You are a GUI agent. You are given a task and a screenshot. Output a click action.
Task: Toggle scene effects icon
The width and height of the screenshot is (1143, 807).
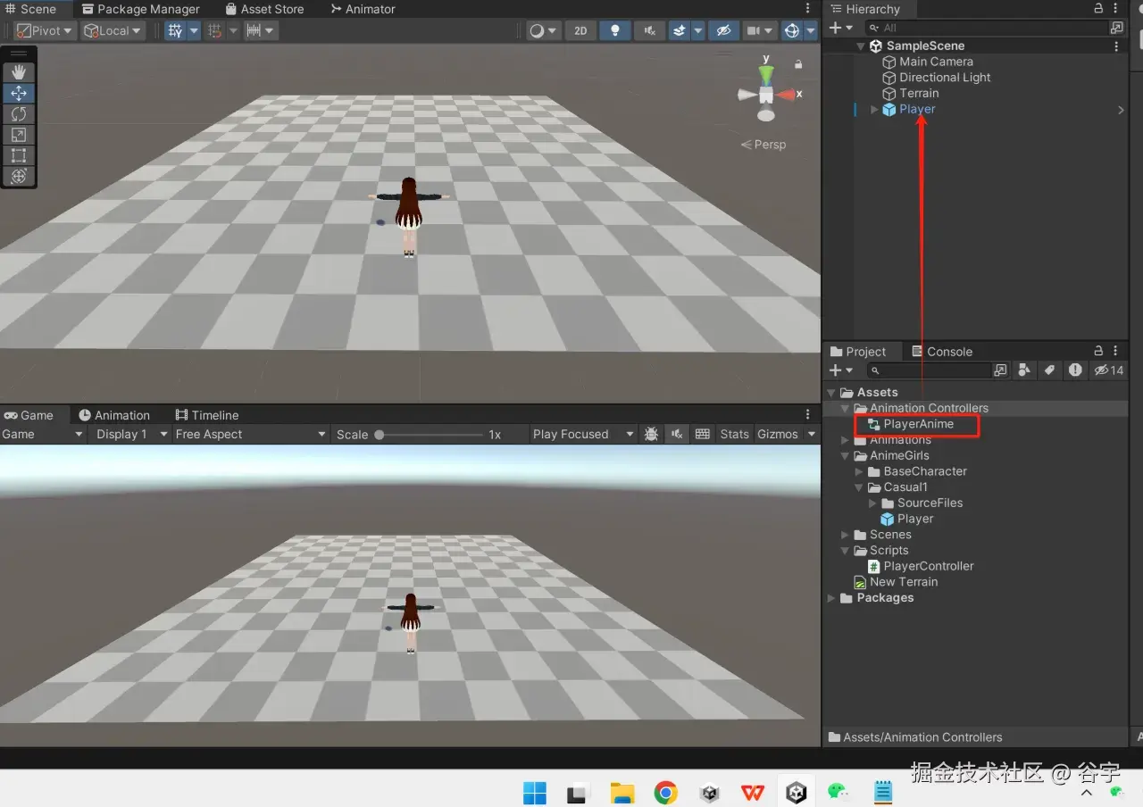[x=679, y=30]
